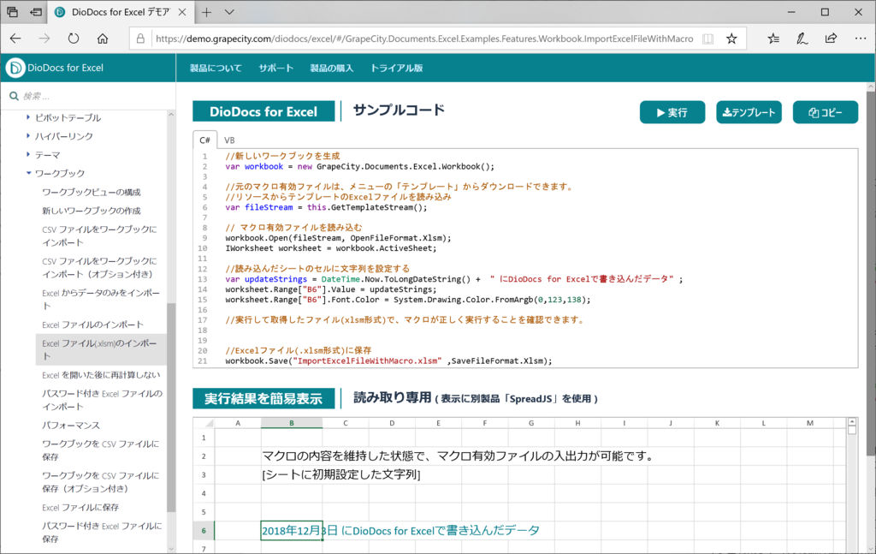The image size is (876, 554).
Task: Open パスワード付き Excel ファイルに保存 sample
Action: (x=103, y=533)
